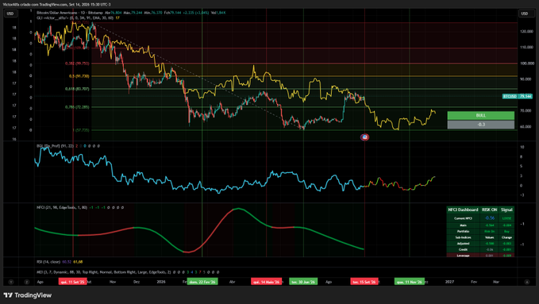Screen dimensions: 539x304
Task: Click the US flag economic event icon
Action: tap(364, 137)
